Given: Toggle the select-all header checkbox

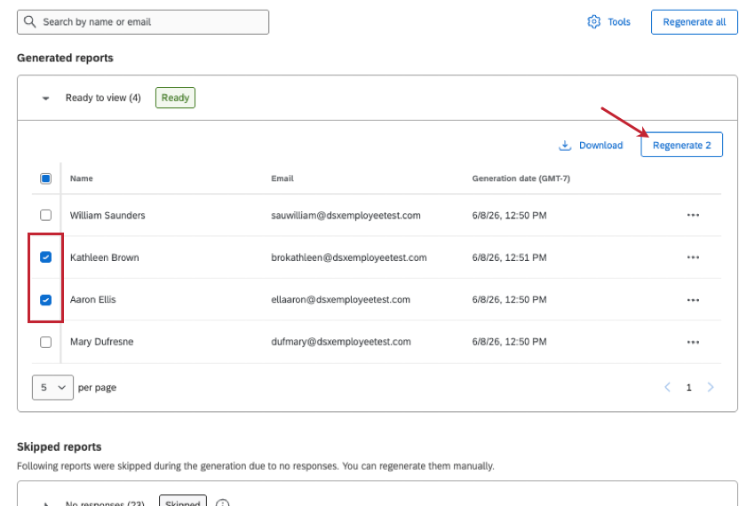Looking at the screenshot, I should 45,178.
